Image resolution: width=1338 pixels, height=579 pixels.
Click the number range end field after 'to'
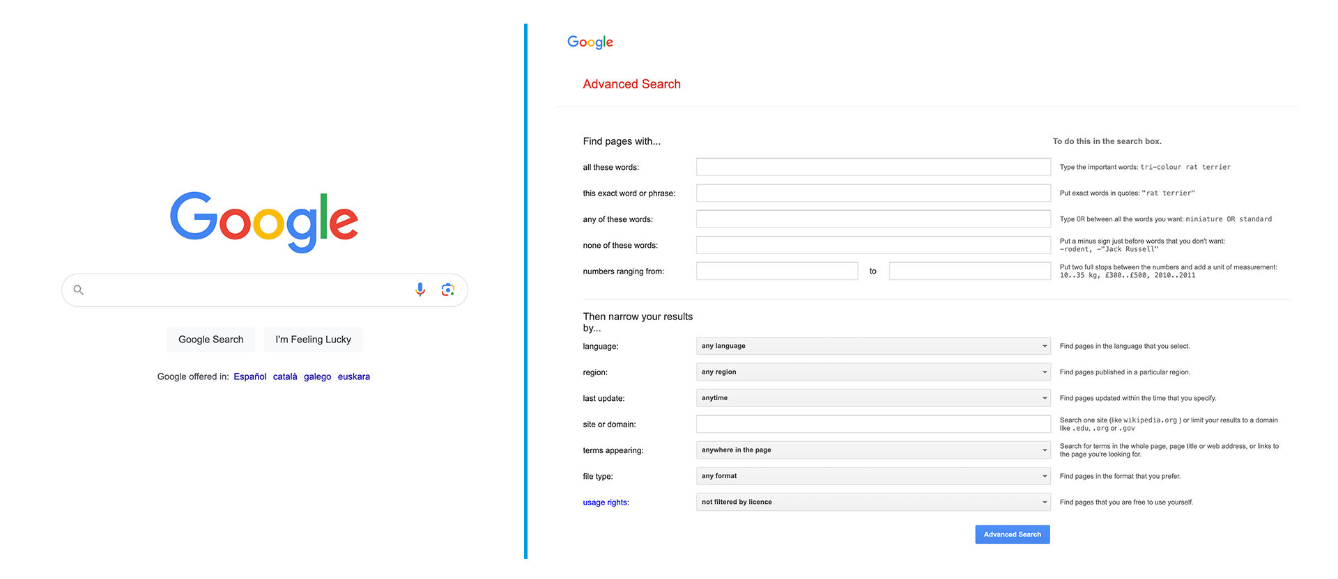pyautogui.click(x=970, y=271)
